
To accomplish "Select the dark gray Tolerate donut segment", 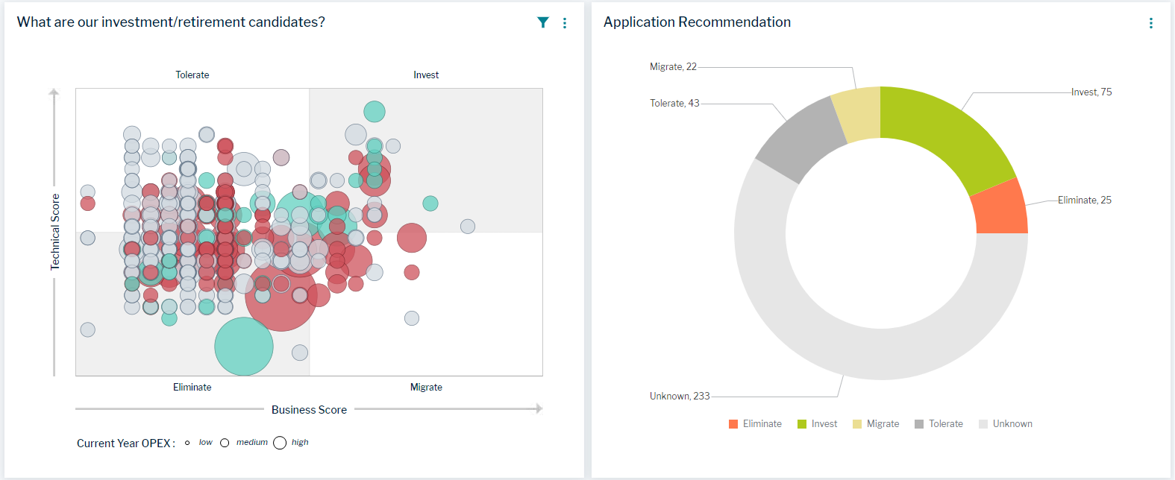I will coord(803,139).
